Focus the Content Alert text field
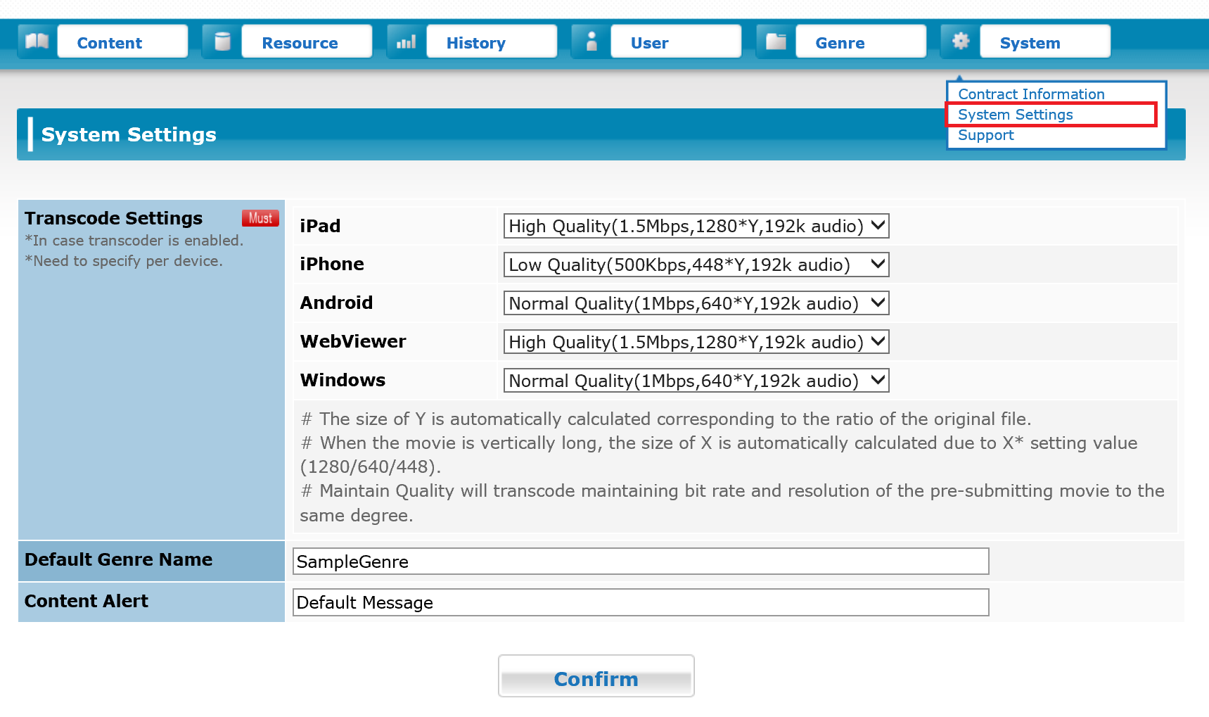Screen dimensions: 1209x717 (x=640, y=602)
